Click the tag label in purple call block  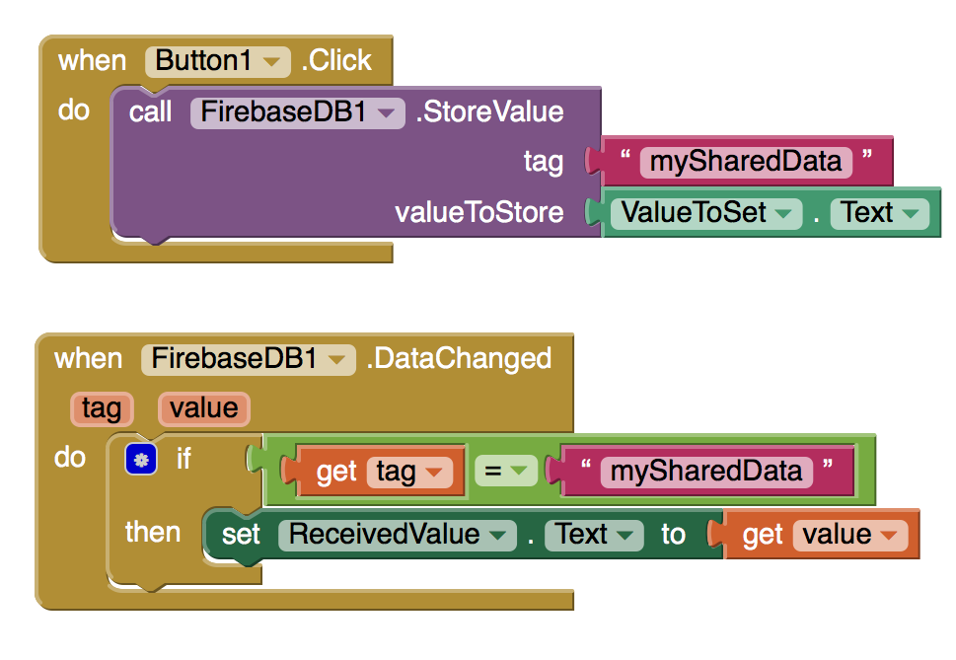click(544, 162)
